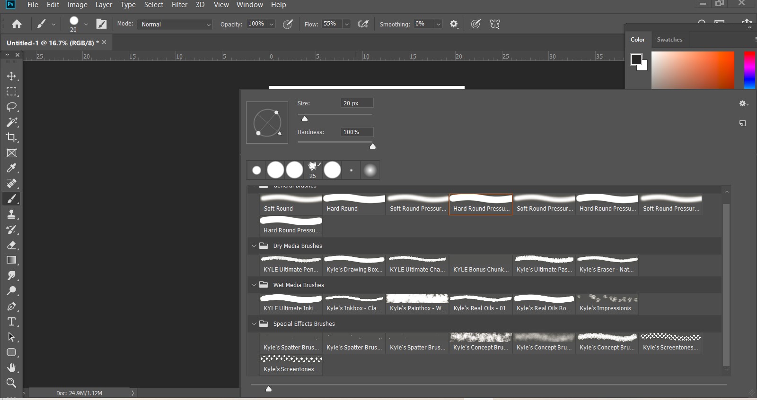
Task: Toggle pressure for opacity button
Action: [x=288, y=24]
